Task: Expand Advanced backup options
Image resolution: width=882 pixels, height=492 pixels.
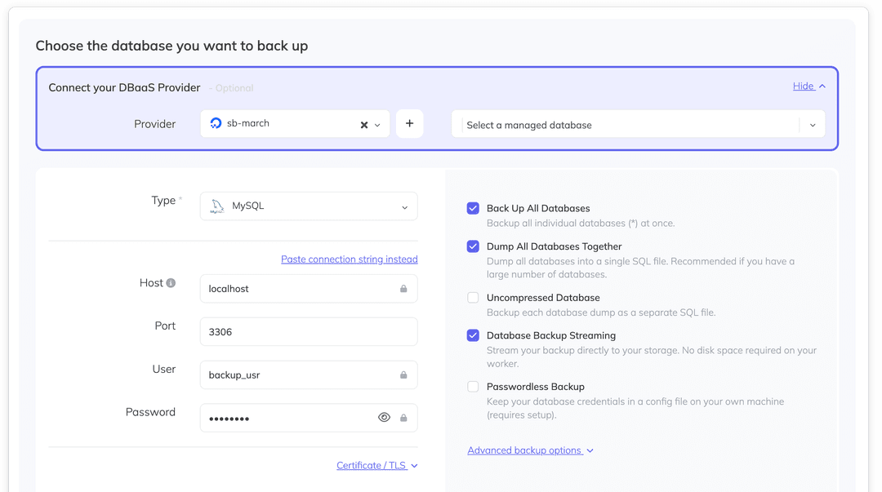Action: point(531,450)
